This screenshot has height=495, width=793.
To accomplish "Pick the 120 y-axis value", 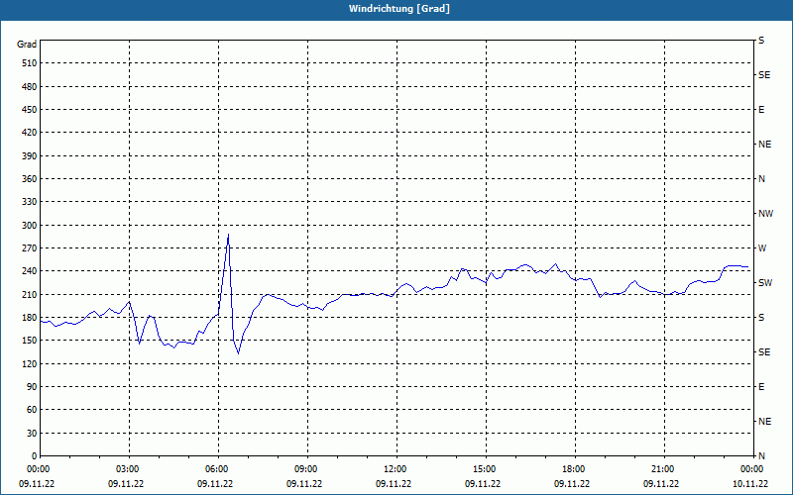I will (x=30, y=363).
